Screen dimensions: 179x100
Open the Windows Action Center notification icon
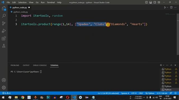click(x=175, y=97)
